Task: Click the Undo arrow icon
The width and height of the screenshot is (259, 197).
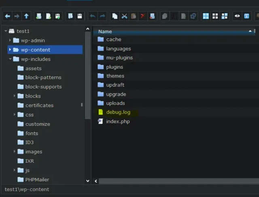Action: click(93, 16)
